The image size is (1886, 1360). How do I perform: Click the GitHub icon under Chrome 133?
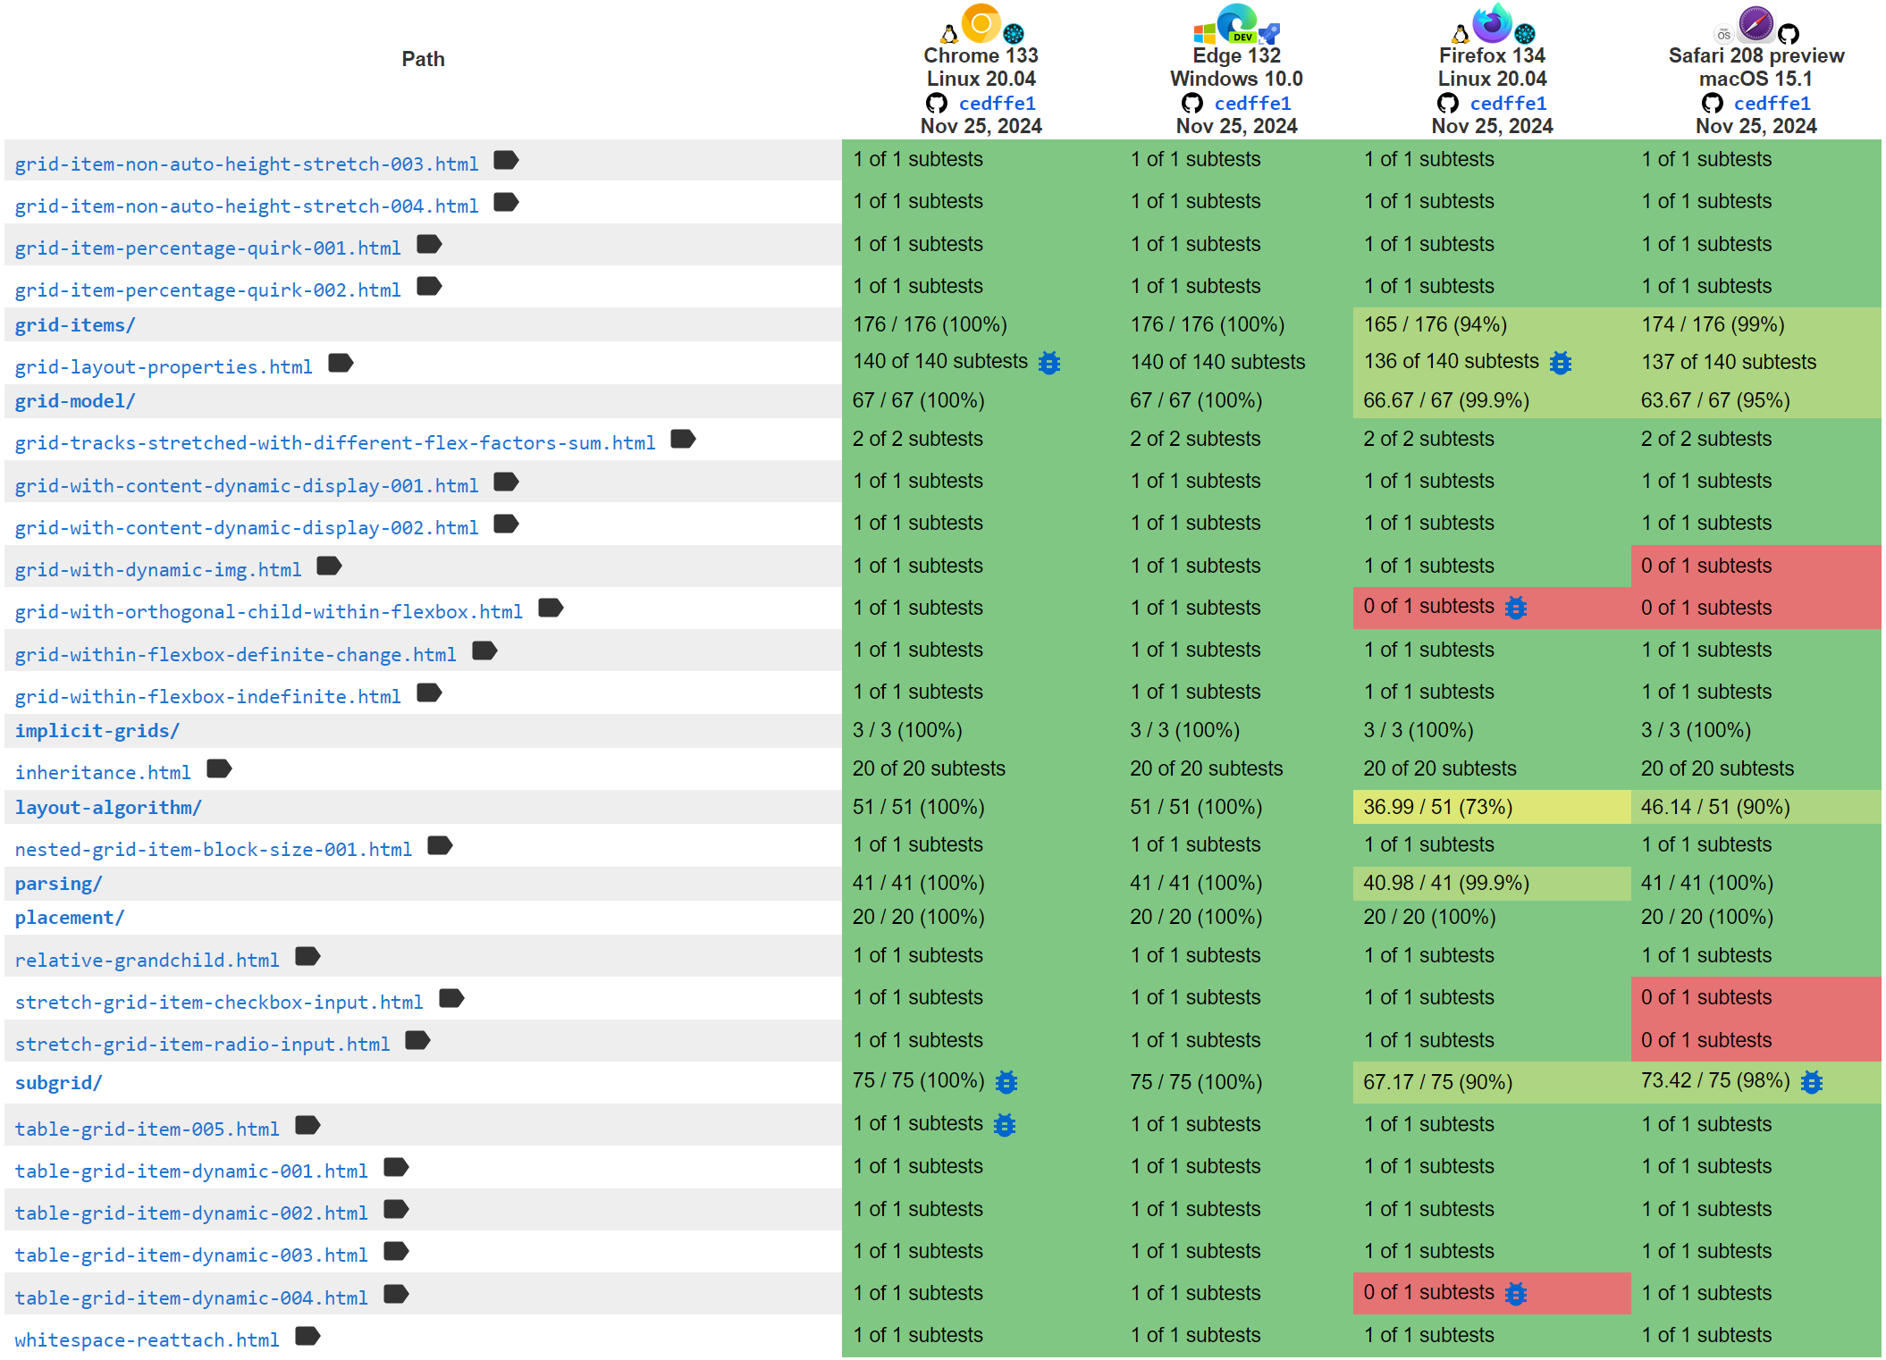coord(937,103)
